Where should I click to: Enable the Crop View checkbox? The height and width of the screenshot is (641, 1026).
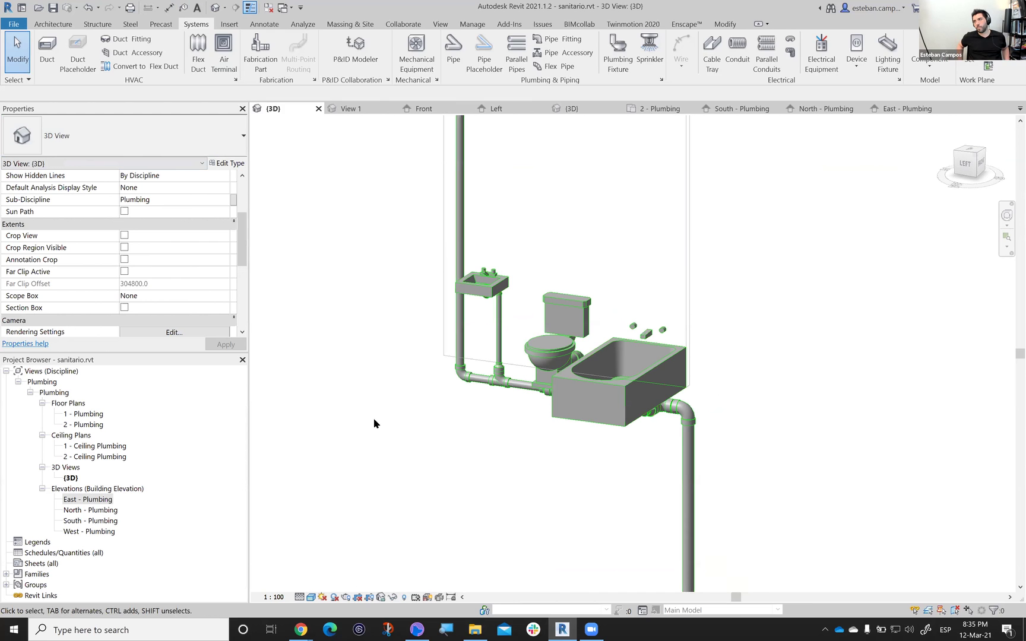coord(124,236)
